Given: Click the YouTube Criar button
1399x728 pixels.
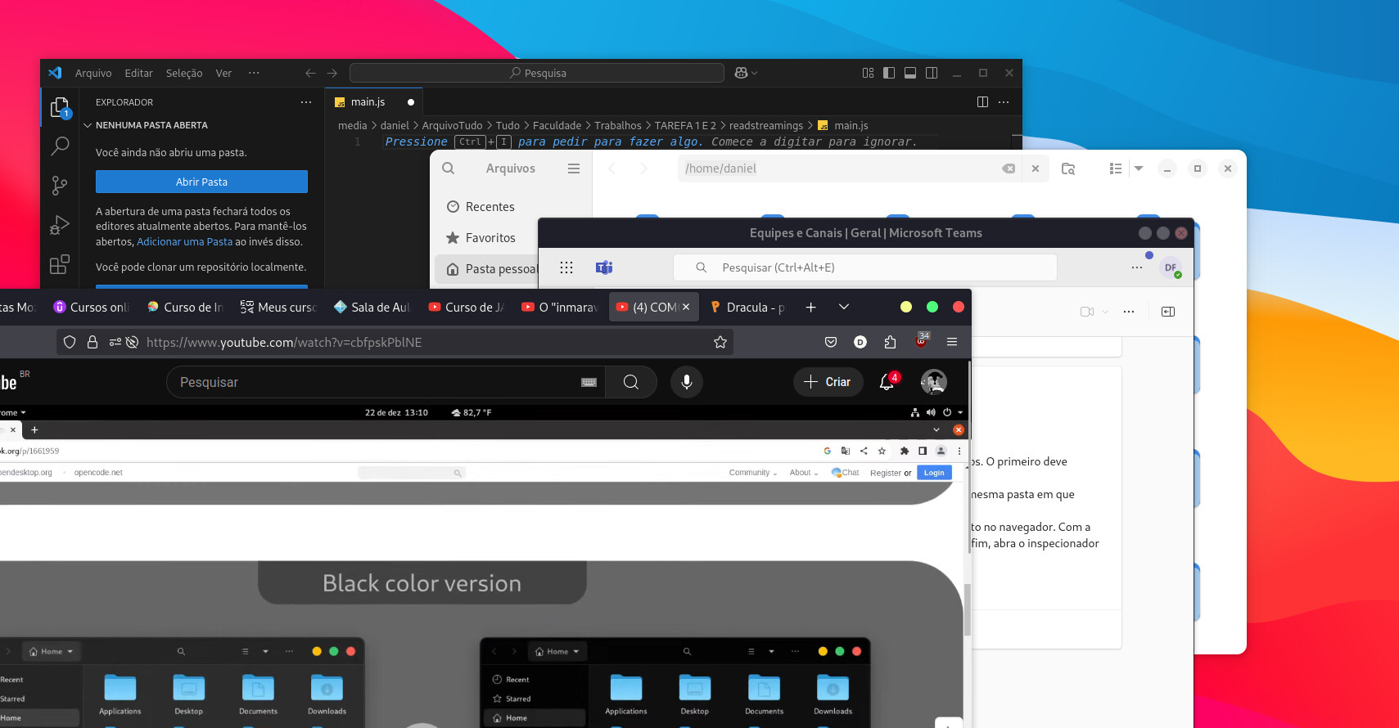Looking at the screenshot, I should click(828, 382).
